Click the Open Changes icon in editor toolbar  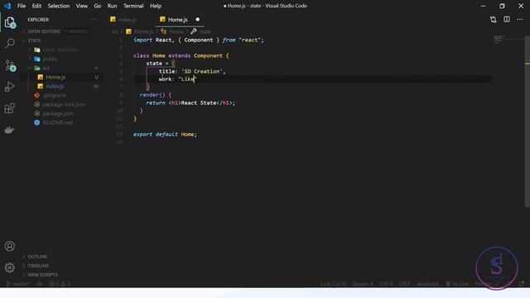click(494, 20)
